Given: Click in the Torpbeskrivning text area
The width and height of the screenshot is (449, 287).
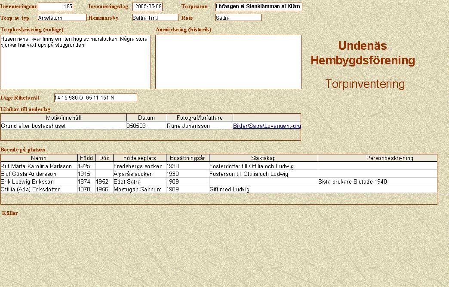Looking at the screenshot, I should (x=75, y=62).
